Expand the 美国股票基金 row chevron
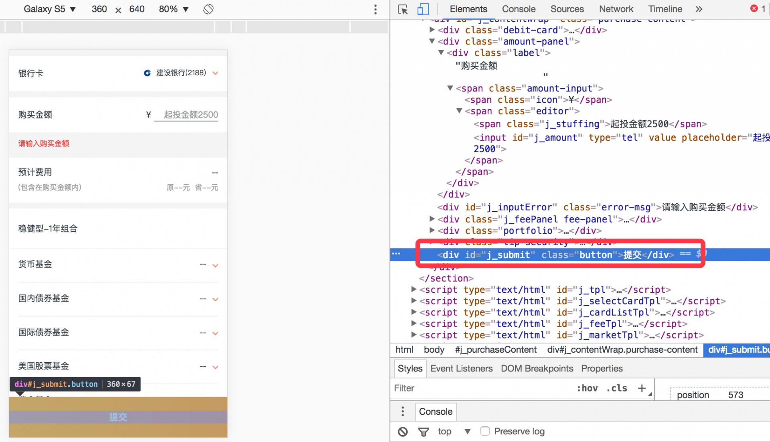 point(215,367)
